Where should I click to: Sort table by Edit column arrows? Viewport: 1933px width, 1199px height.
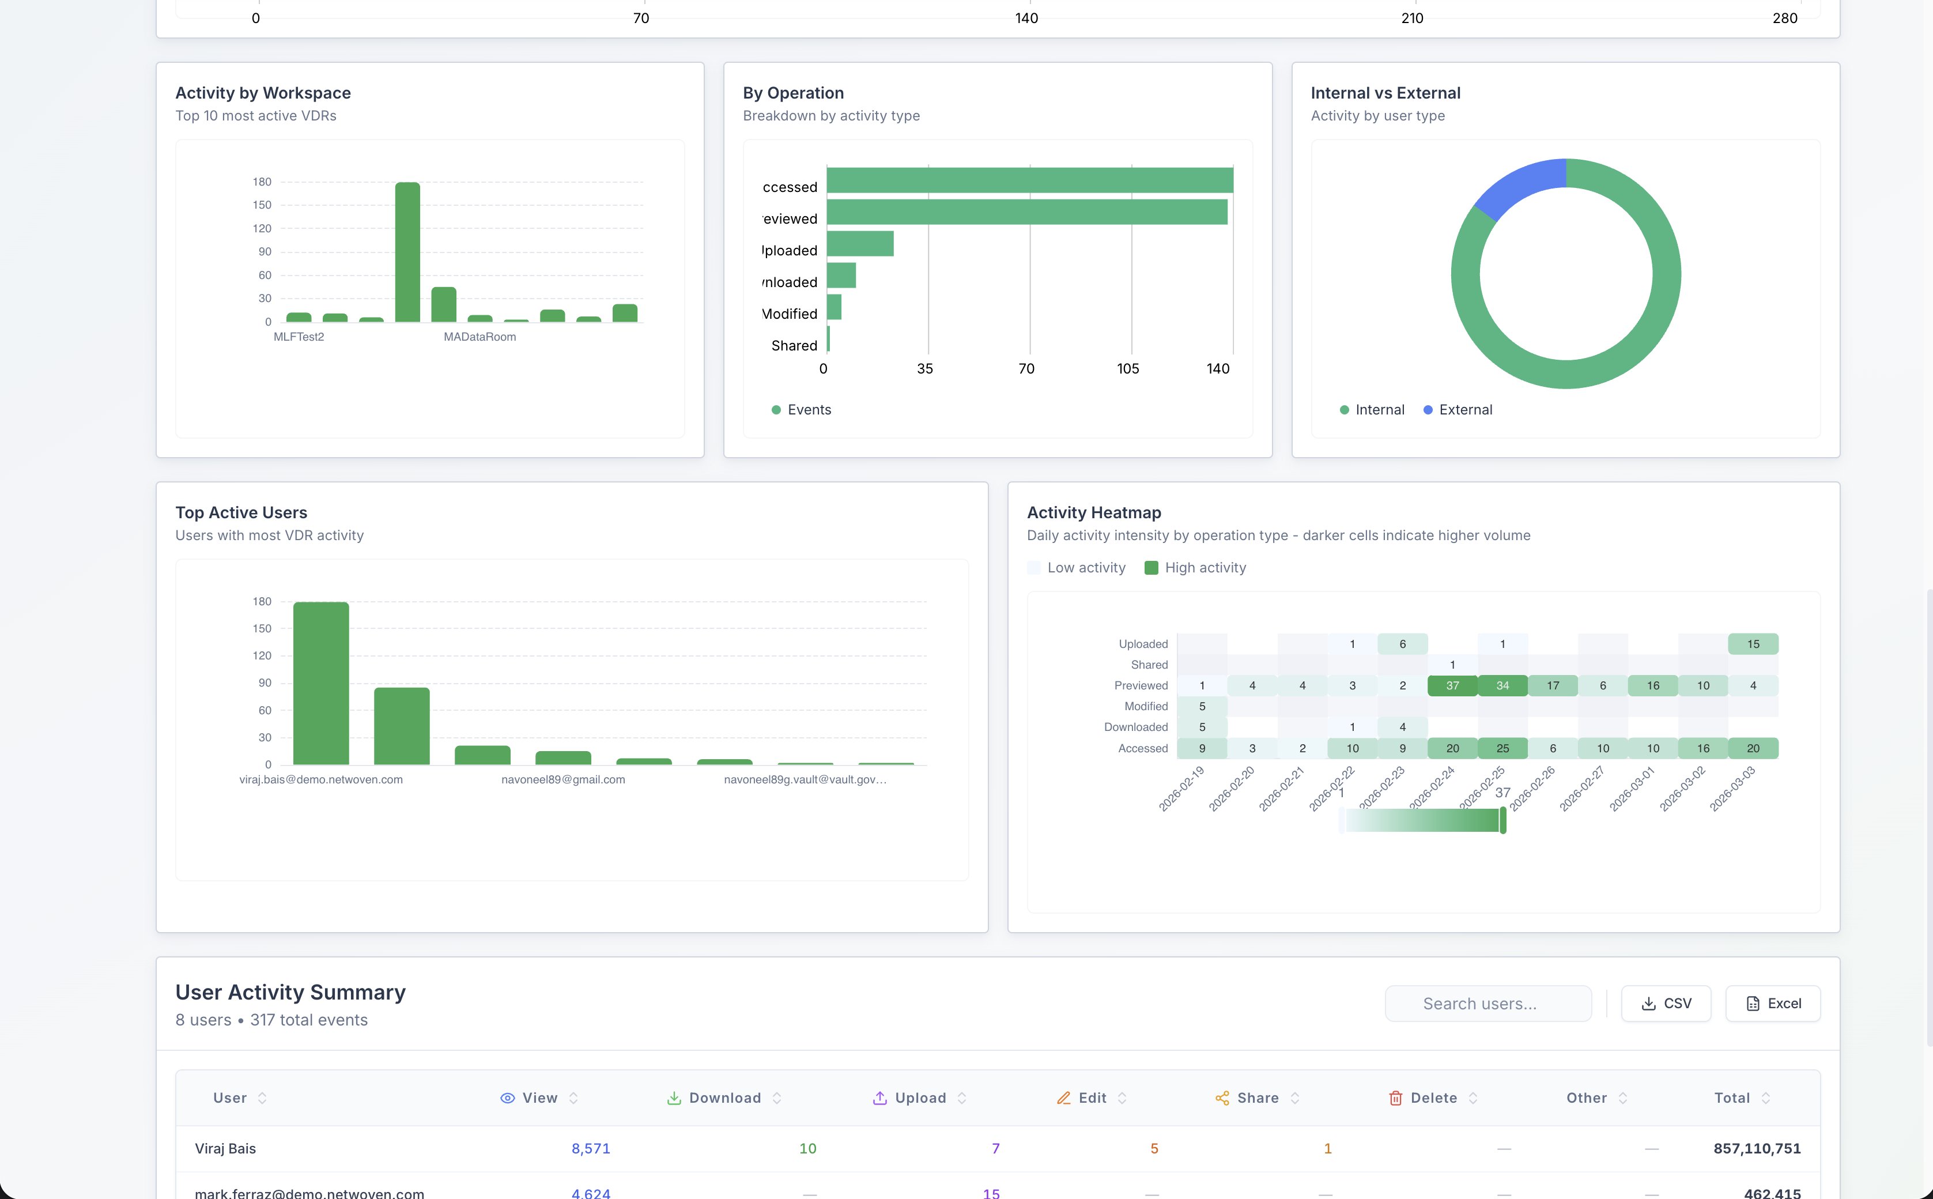pos(1122,1098)
